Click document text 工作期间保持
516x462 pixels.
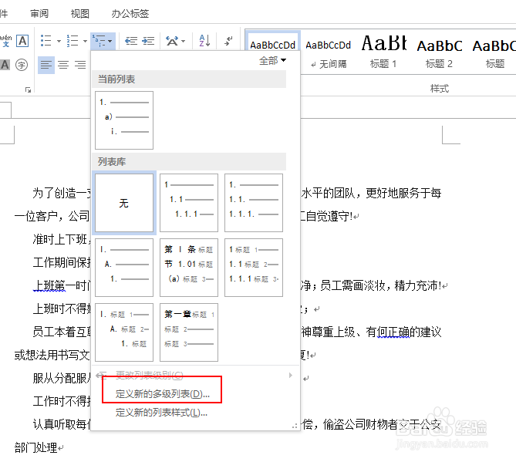[x=62, y=262]
